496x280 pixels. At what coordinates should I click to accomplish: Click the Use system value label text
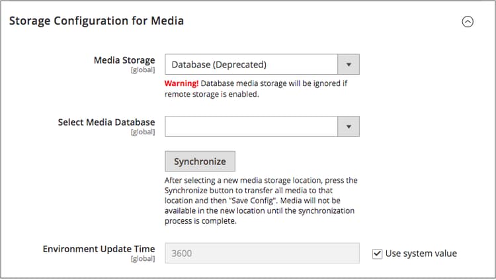(421, 254)
